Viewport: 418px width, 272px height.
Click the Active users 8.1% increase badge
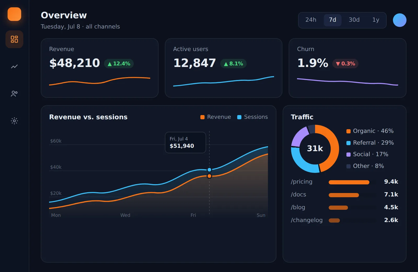(233, 64)
